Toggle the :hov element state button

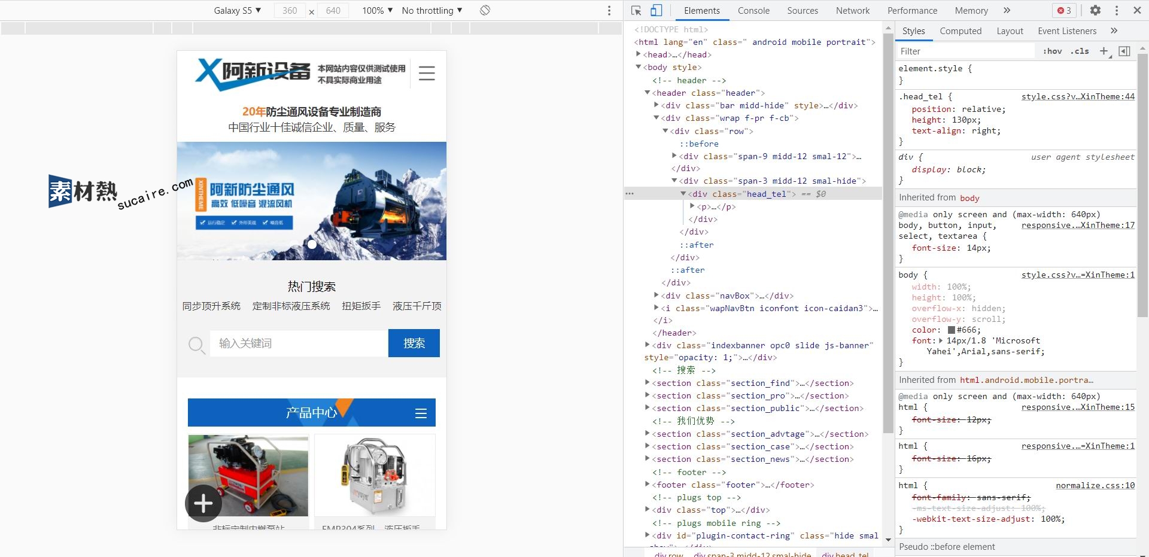[x=1052, y=51]
